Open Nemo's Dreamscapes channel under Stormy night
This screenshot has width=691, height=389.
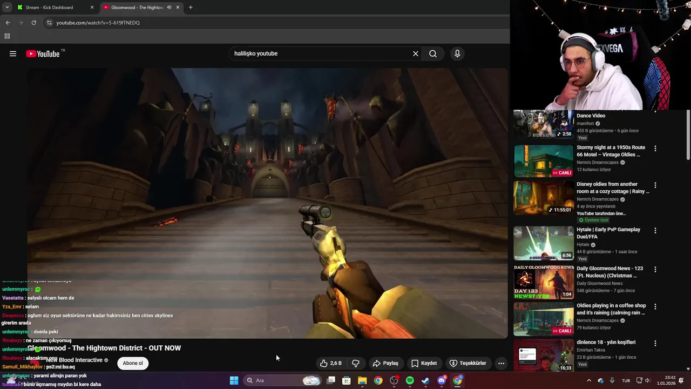click(x=598, y=162)
